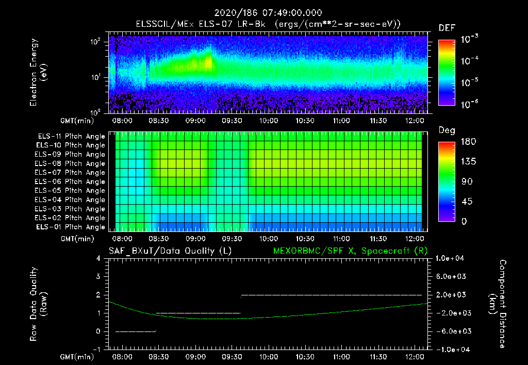Click the GMT(min) label under the spectrogram
528x365 pixels.
coord(77,121)
